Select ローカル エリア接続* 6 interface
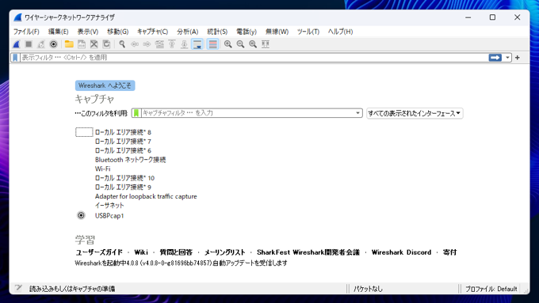Screen dimensions: 539x303 (123, 150)
